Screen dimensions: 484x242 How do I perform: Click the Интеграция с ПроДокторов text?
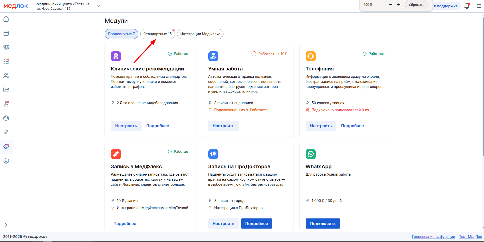(x=238, y=208)
